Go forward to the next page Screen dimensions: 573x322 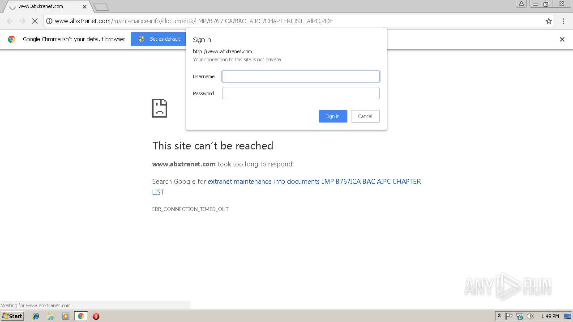tap(22, 21)
